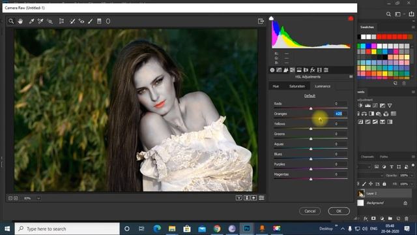Open the layer Opacity dropdown
The width and height of the screenshot is (417, 235).
pyautogui.click(x=412, y=176)
